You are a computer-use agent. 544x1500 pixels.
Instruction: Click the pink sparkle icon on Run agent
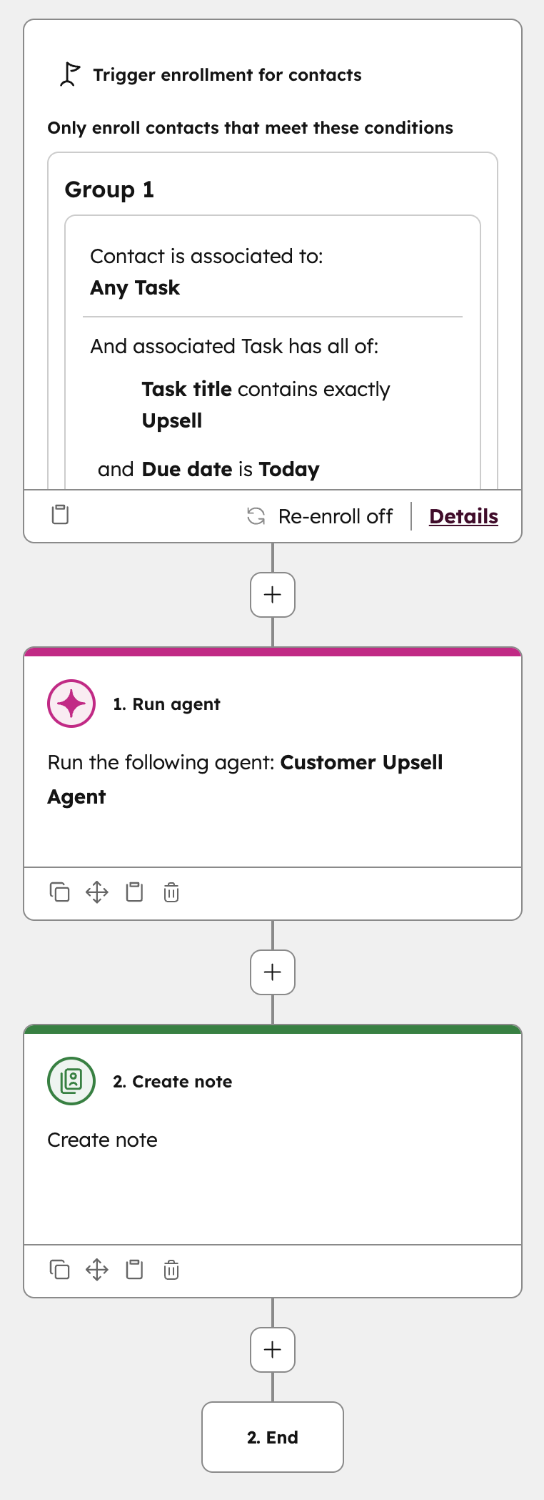tap(71, 703)
